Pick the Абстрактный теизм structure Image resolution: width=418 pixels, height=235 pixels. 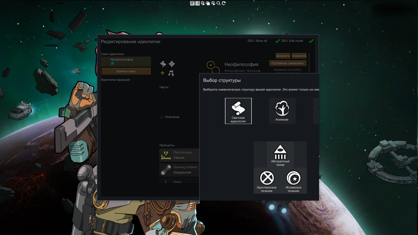[280, 155]
